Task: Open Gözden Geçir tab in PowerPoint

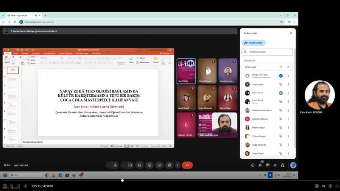Action: pyautogui.click(x=82, y=53)
